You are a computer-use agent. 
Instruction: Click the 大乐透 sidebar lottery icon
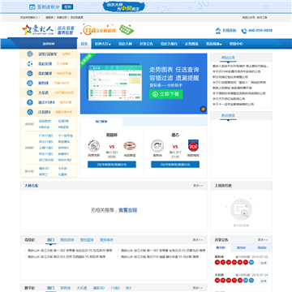[30, 92]
